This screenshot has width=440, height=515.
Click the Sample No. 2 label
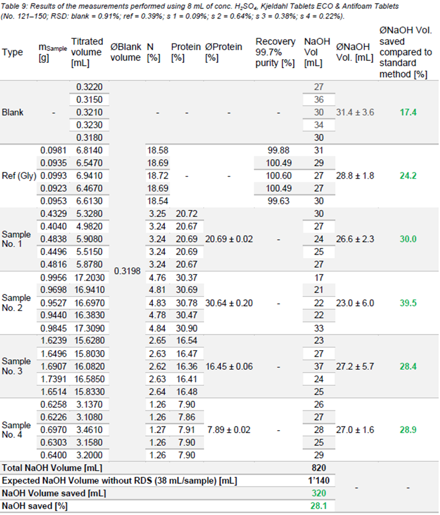[x=16, y=302]
